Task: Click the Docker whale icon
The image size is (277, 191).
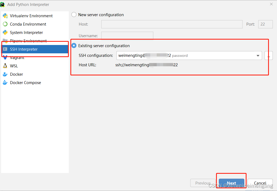Action: click(5, 74)
